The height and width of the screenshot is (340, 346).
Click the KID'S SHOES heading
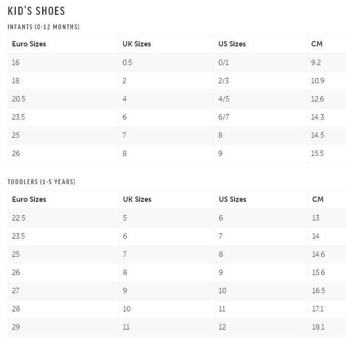pos(36,11)
